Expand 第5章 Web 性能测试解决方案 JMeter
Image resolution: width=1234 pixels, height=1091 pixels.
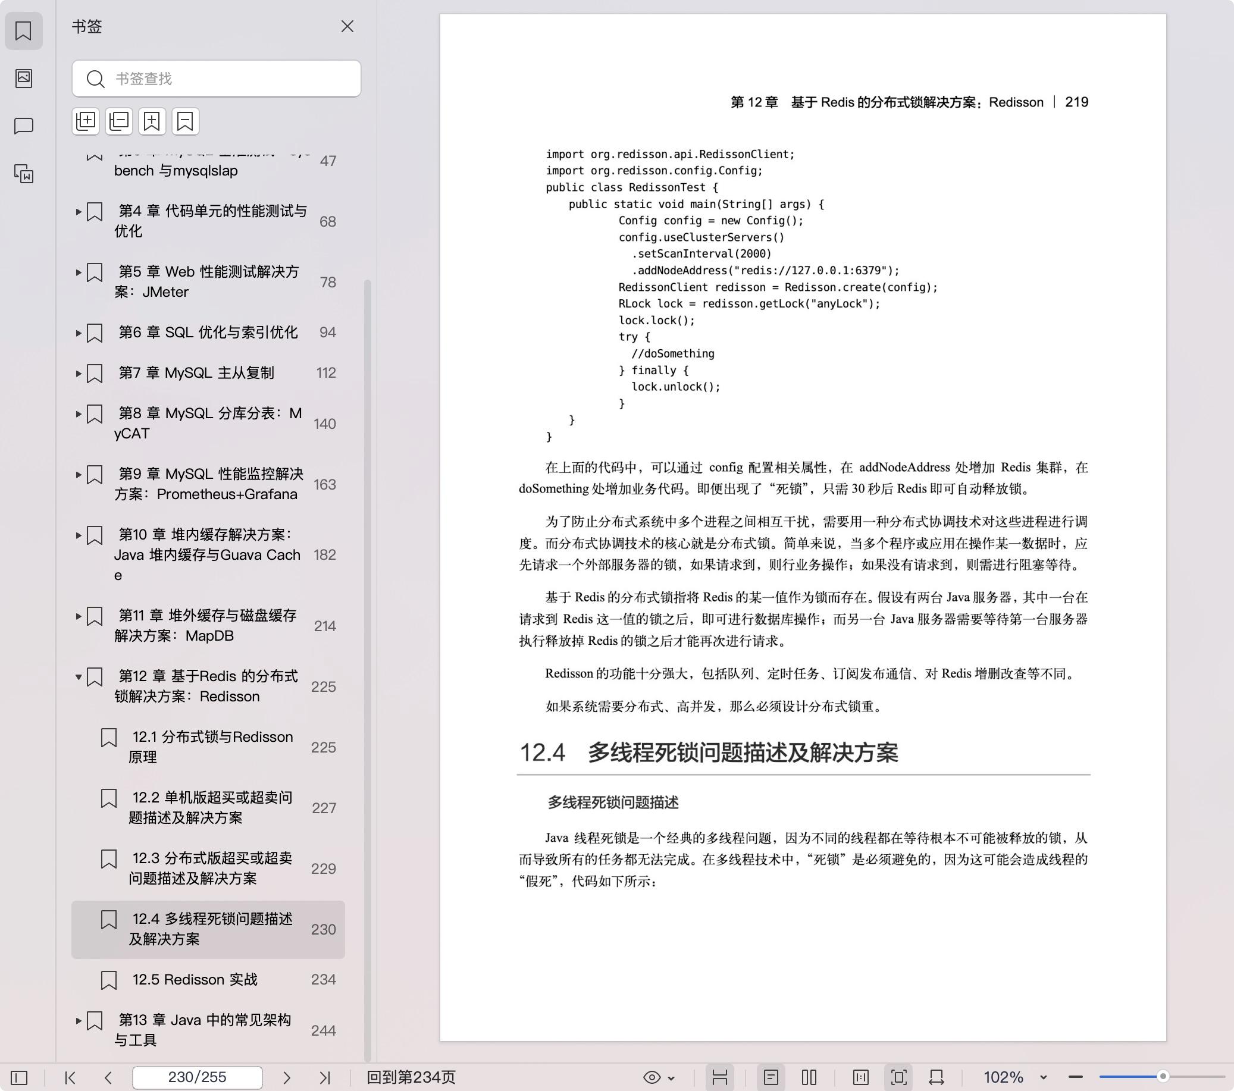click(79, 272)
